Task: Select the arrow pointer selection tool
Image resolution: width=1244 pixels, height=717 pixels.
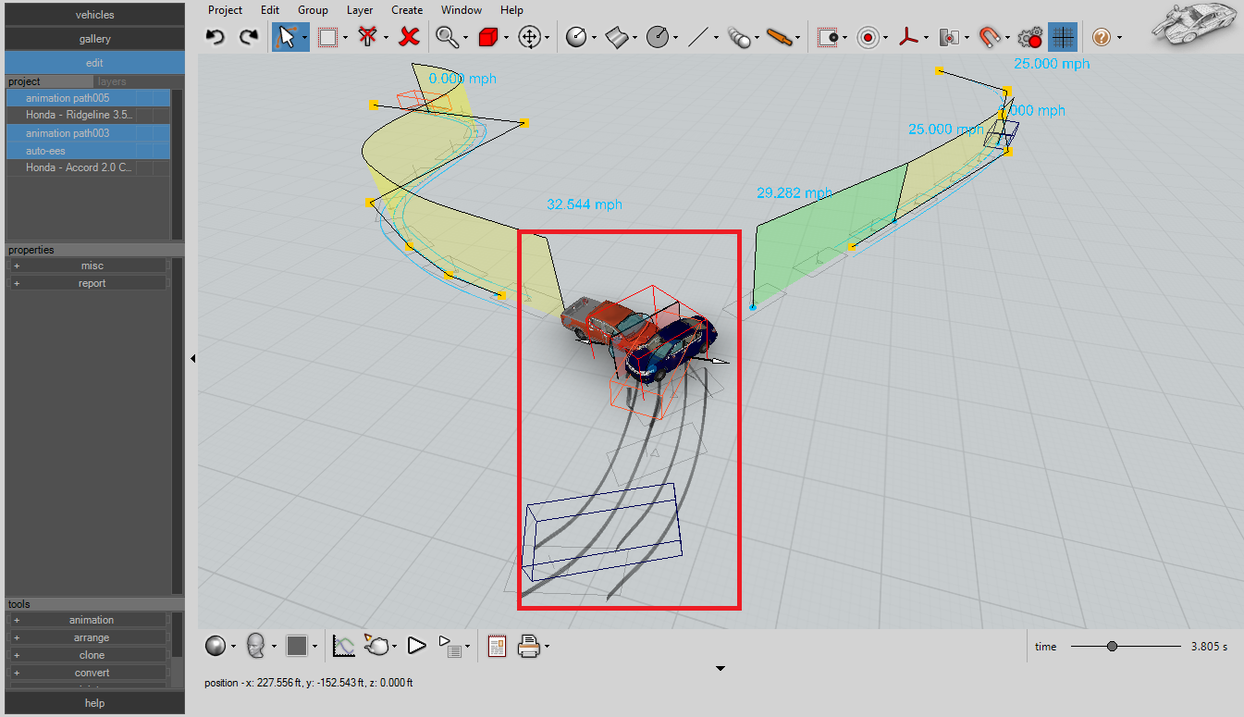Action: click(x=286, y=37)
